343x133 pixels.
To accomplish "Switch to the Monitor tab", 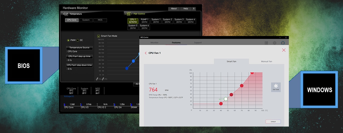I will point(154,43).
